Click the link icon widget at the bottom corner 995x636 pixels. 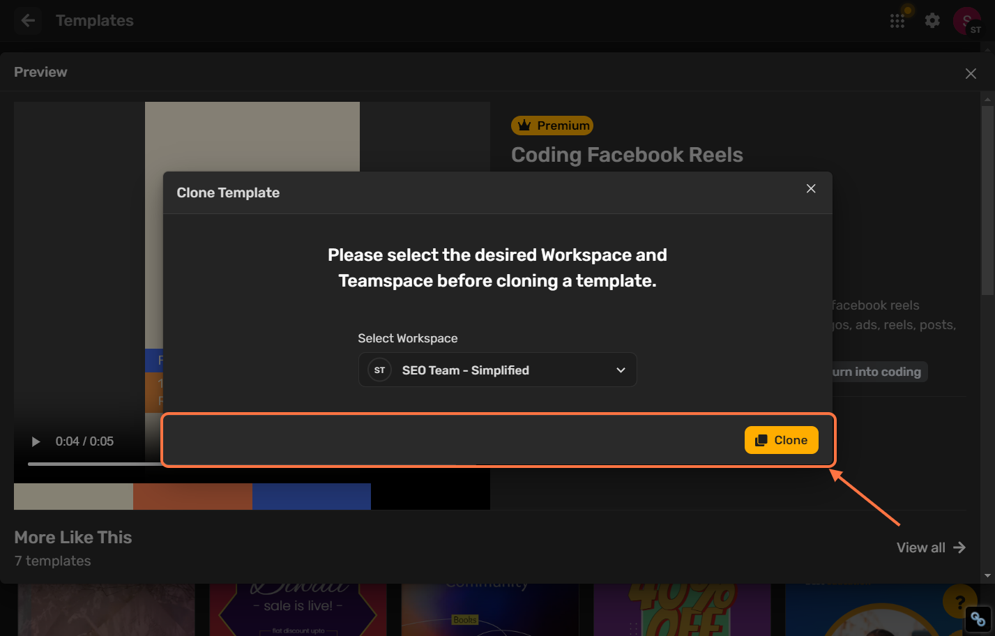(978, 619)
